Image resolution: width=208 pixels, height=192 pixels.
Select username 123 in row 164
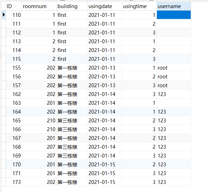(174, 112)
